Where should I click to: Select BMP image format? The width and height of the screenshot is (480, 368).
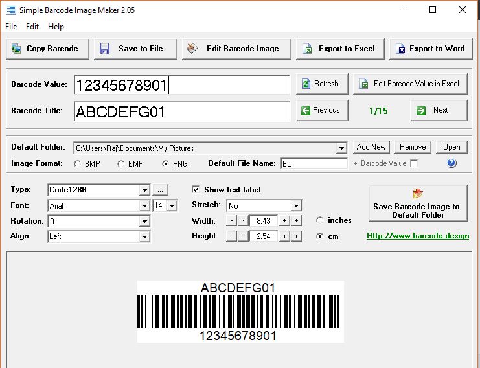tap(78, 164)
